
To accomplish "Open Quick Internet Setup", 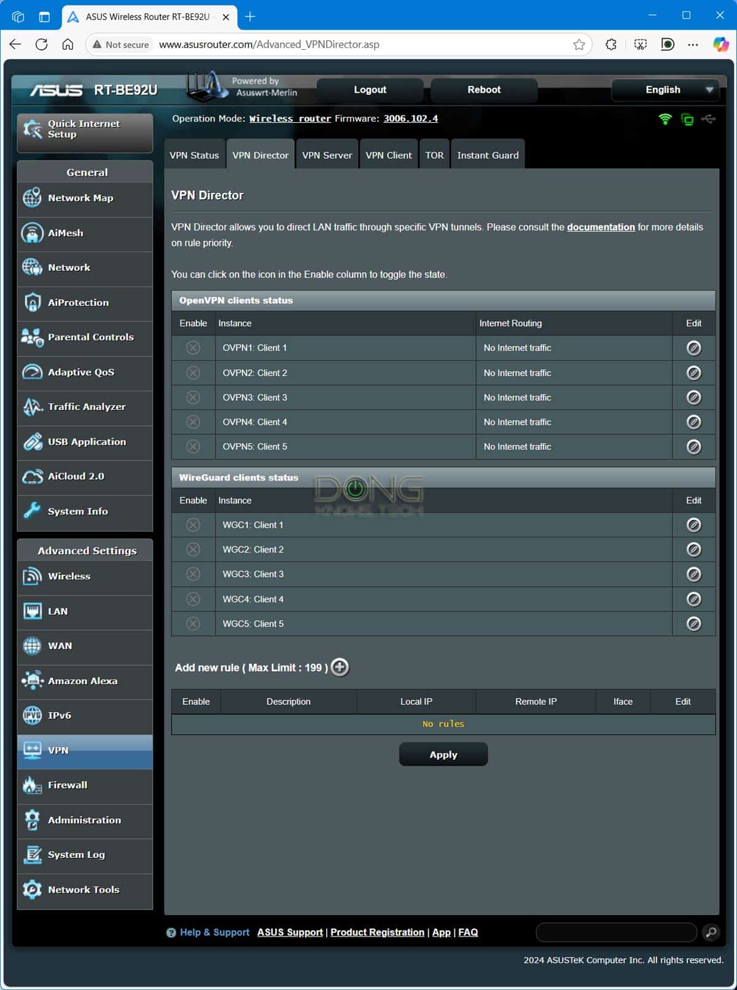I will click(x=85, y=132).
